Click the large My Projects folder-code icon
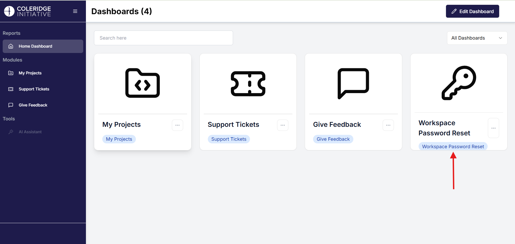515x244 pixels. coord(143,83)
